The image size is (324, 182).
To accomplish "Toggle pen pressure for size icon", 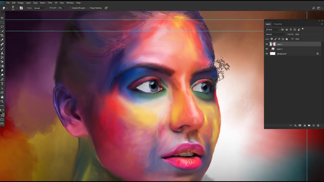I will pyautogui.click(x=106, y=8).
